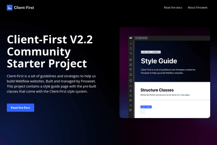Click the Webflow W logo in the designer preview
217x145 pixels.
point(131,38)
